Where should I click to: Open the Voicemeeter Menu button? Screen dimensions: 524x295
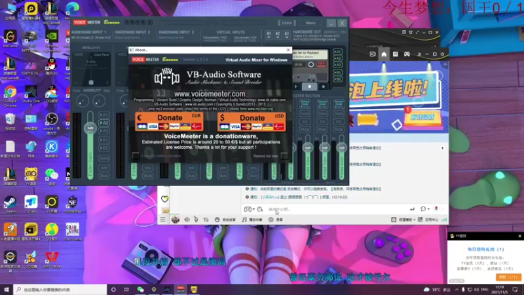(x=310, y=23)
